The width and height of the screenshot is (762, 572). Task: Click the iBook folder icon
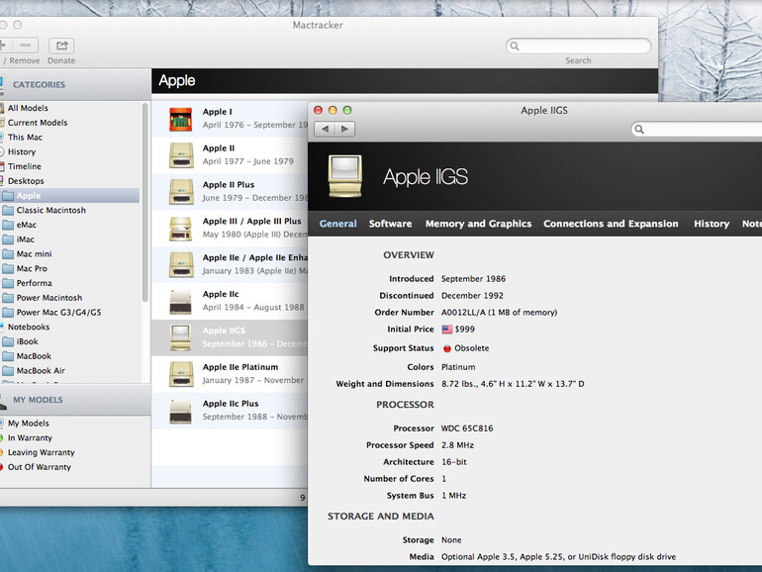8,341
